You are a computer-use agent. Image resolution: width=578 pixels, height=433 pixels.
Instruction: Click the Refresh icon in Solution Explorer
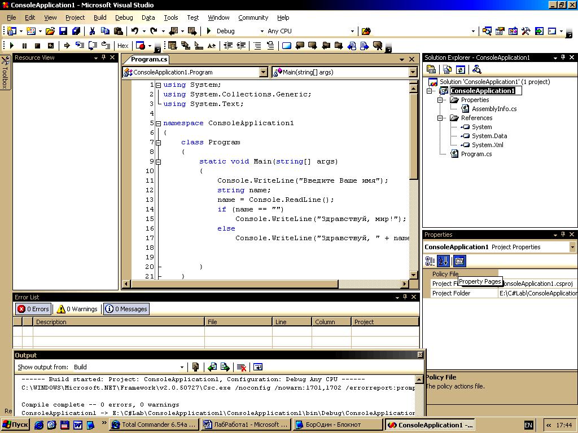pyautogui.click(x=461, y=69)
